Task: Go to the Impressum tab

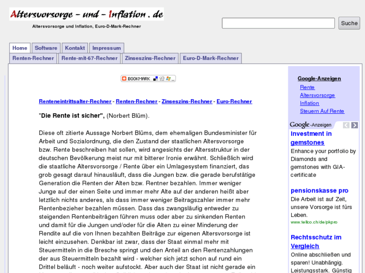Action: (x=106, y=48)
